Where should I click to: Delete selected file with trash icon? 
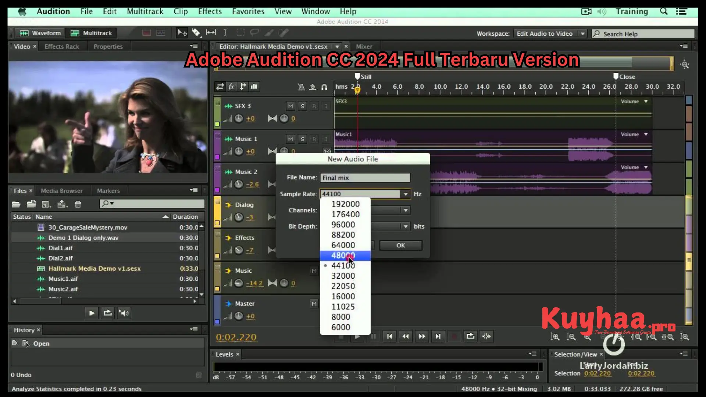[x=78, y=204]
